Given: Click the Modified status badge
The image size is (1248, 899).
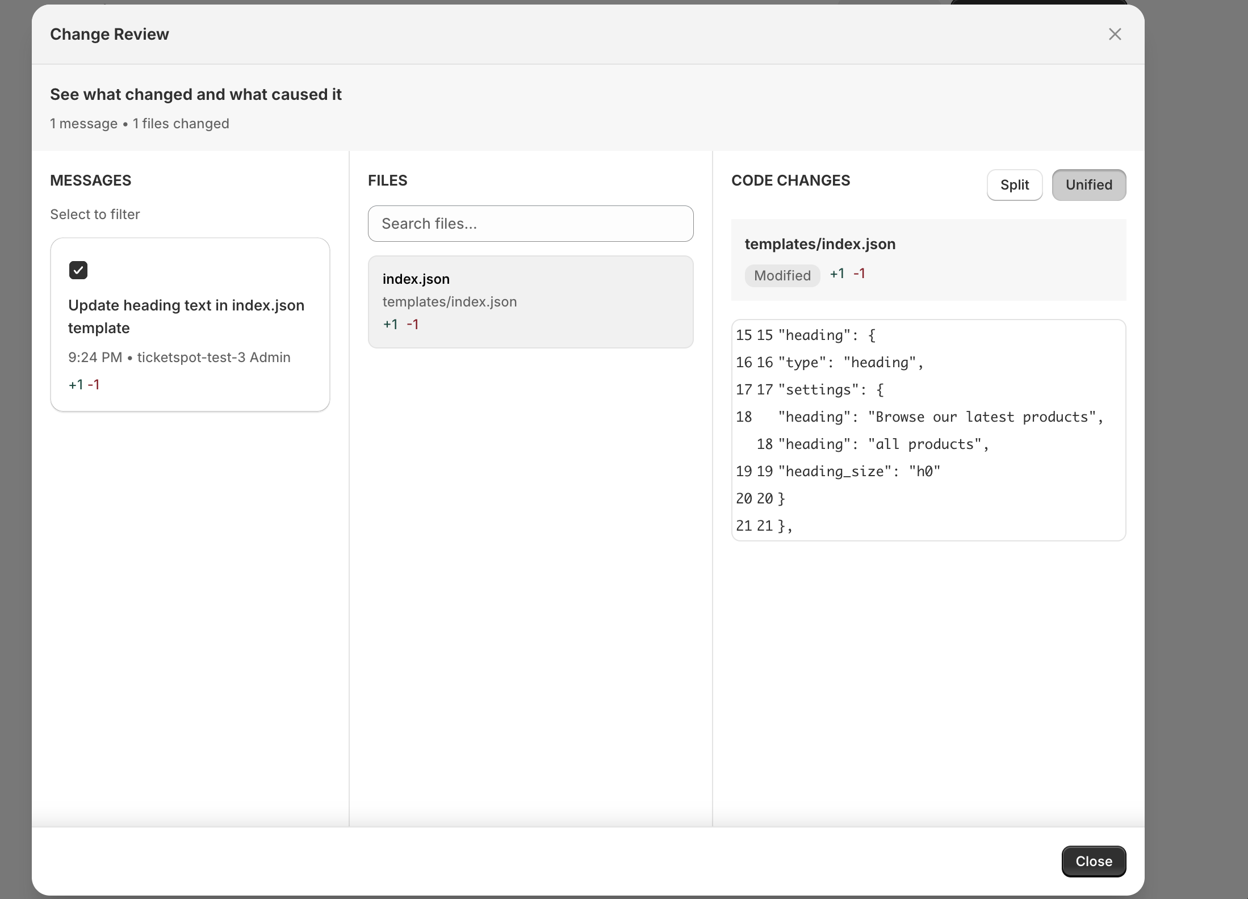Looking at the screenshot, I should (x=782, y=276).
